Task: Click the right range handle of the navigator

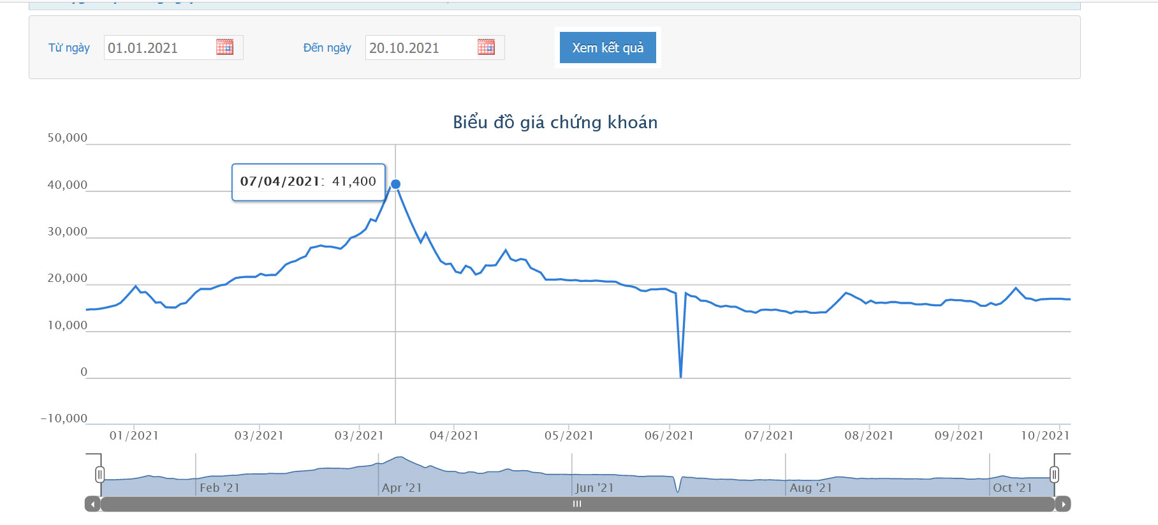Action: click(1054, 475)
